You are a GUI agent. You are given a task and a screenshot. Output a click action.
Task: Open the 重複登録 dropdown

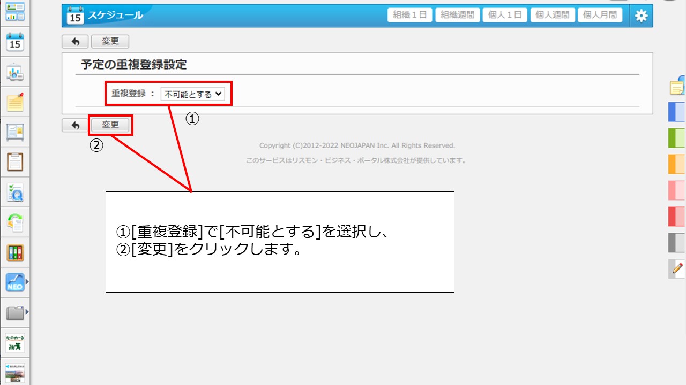point(193,94)
